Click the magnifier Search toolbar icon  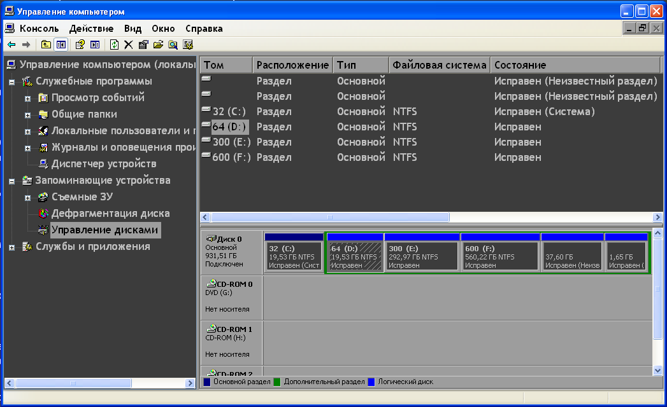(x=173, y=45)
